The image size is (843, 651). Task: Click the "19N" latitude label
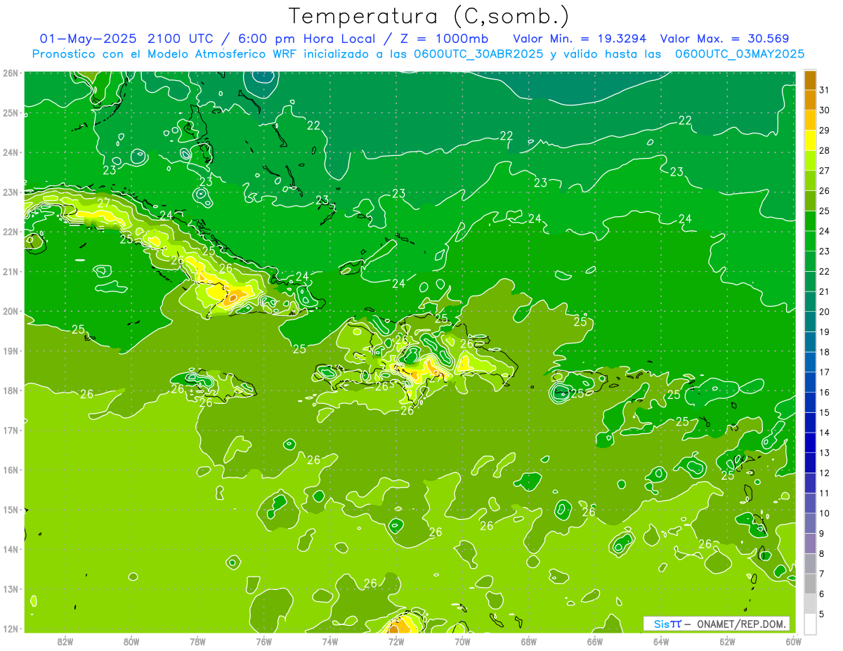[10, 350]
